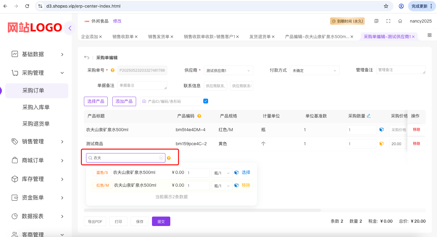Click the back arrow beside 采购单编辑
The width and height of the screenshot is (437, 237).
pos(87,57)
